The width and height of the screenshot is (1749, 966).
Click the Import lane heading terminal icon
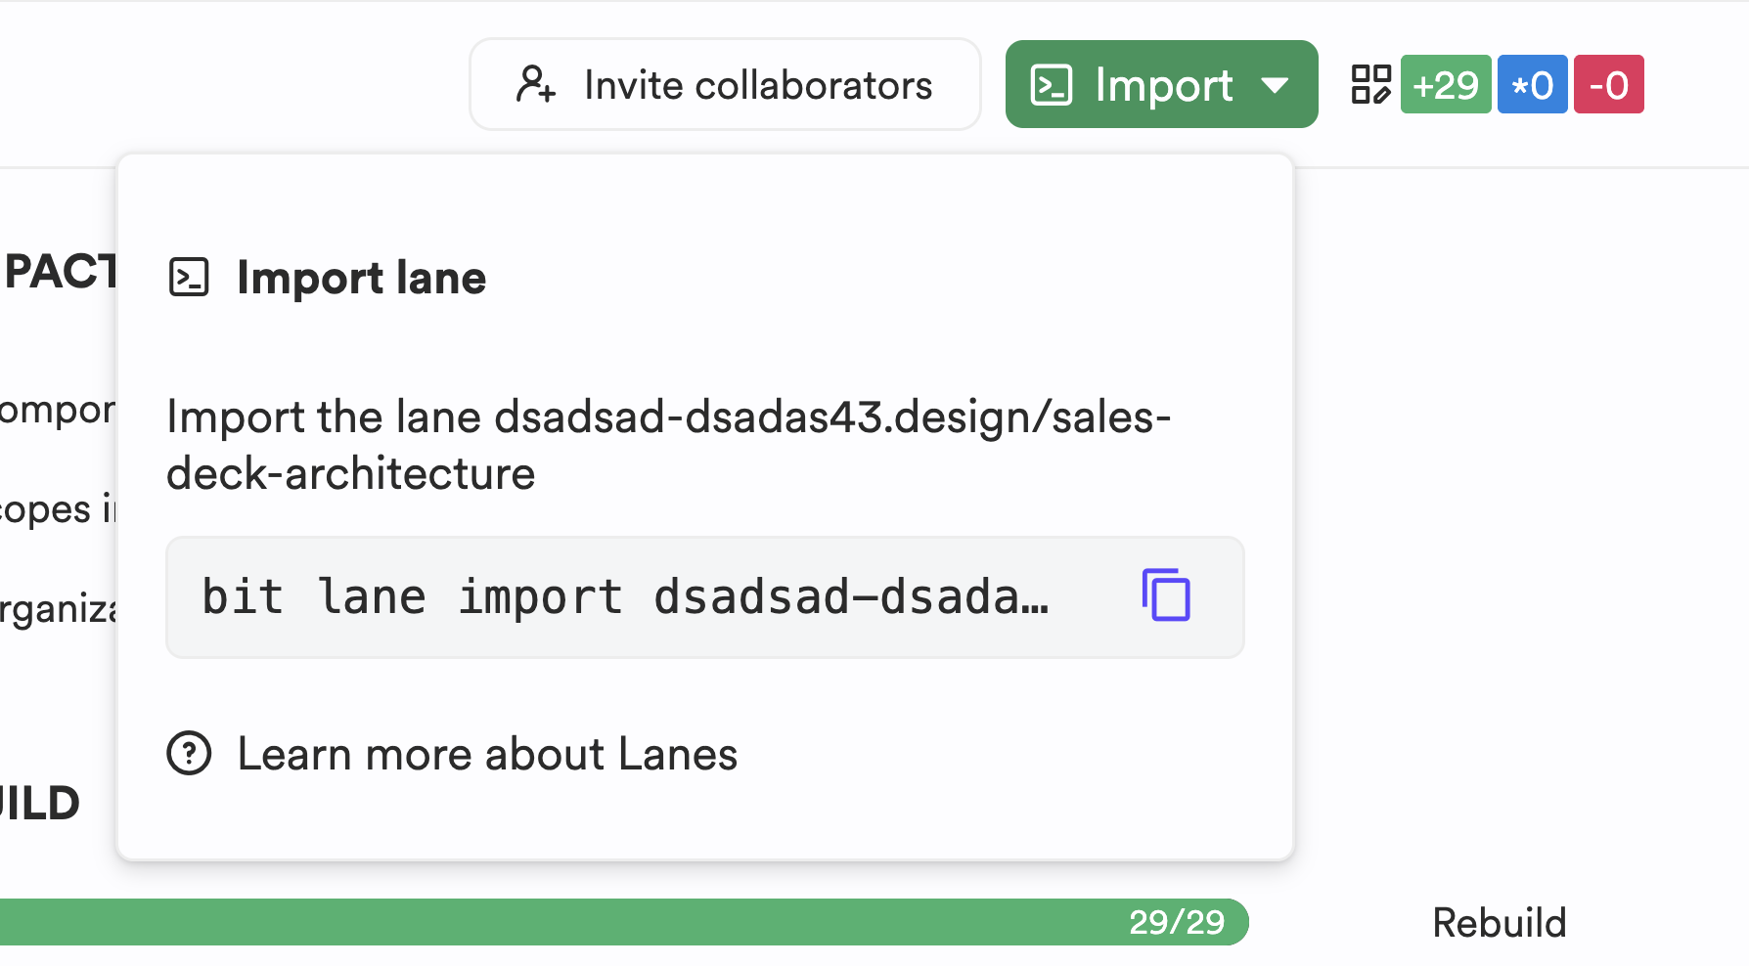pos(189,277)
